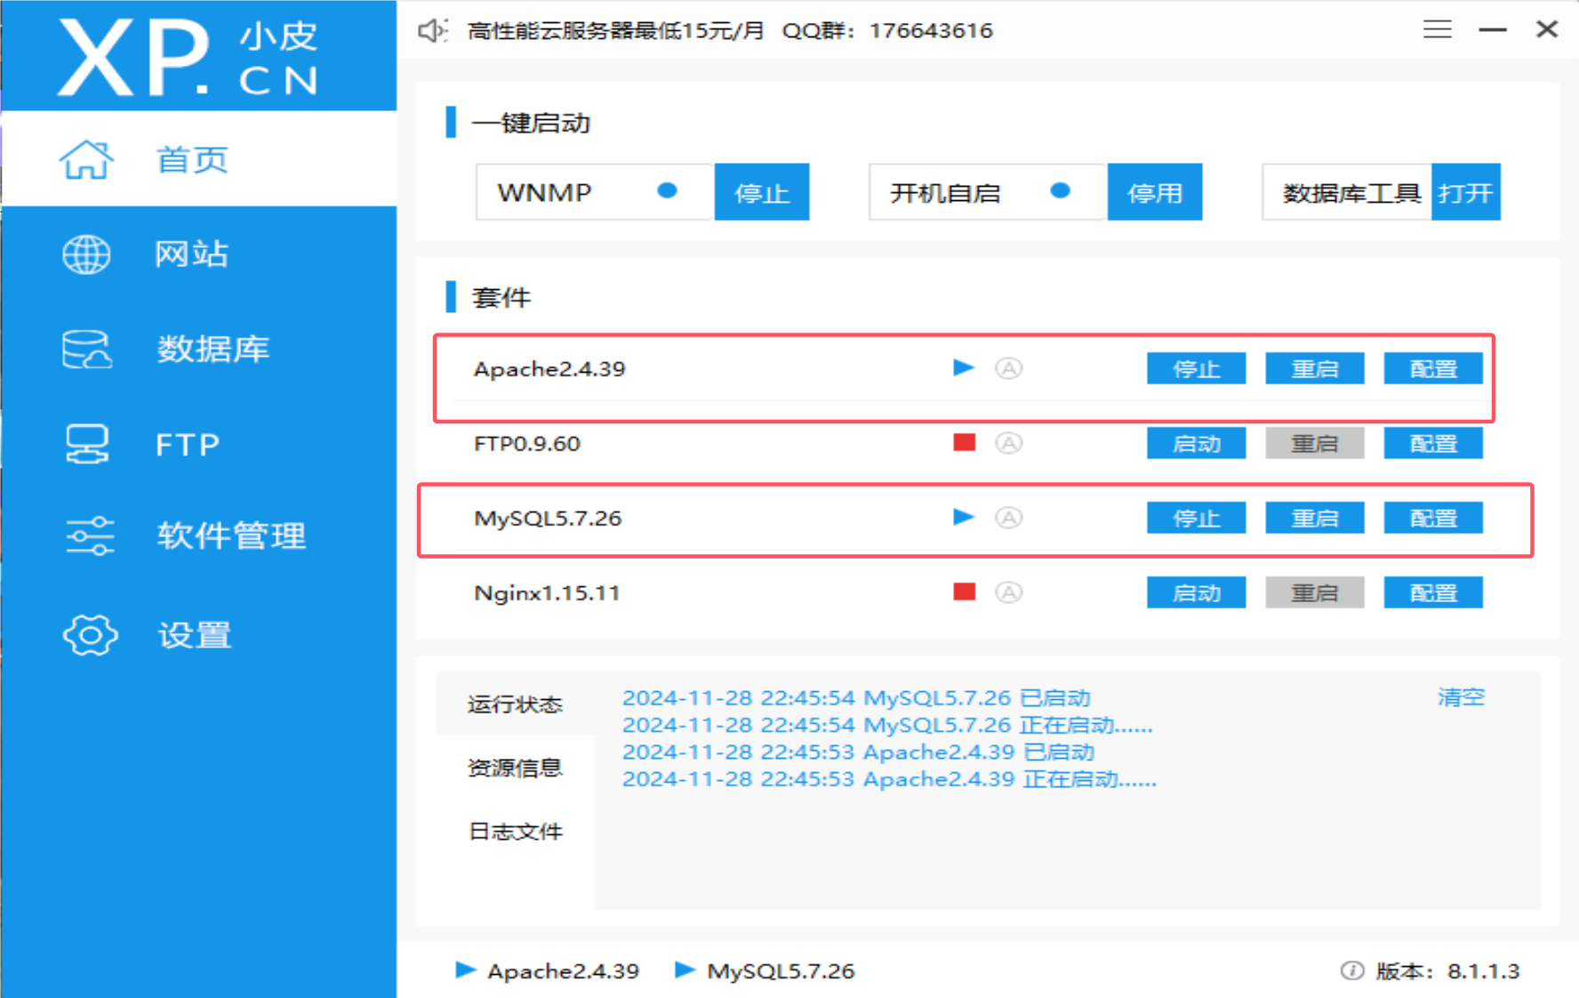The height and width of the screenshot is (998, 1579).
Task: Click the speaker icon beside announcement
Action: click(x=432, y=29)
